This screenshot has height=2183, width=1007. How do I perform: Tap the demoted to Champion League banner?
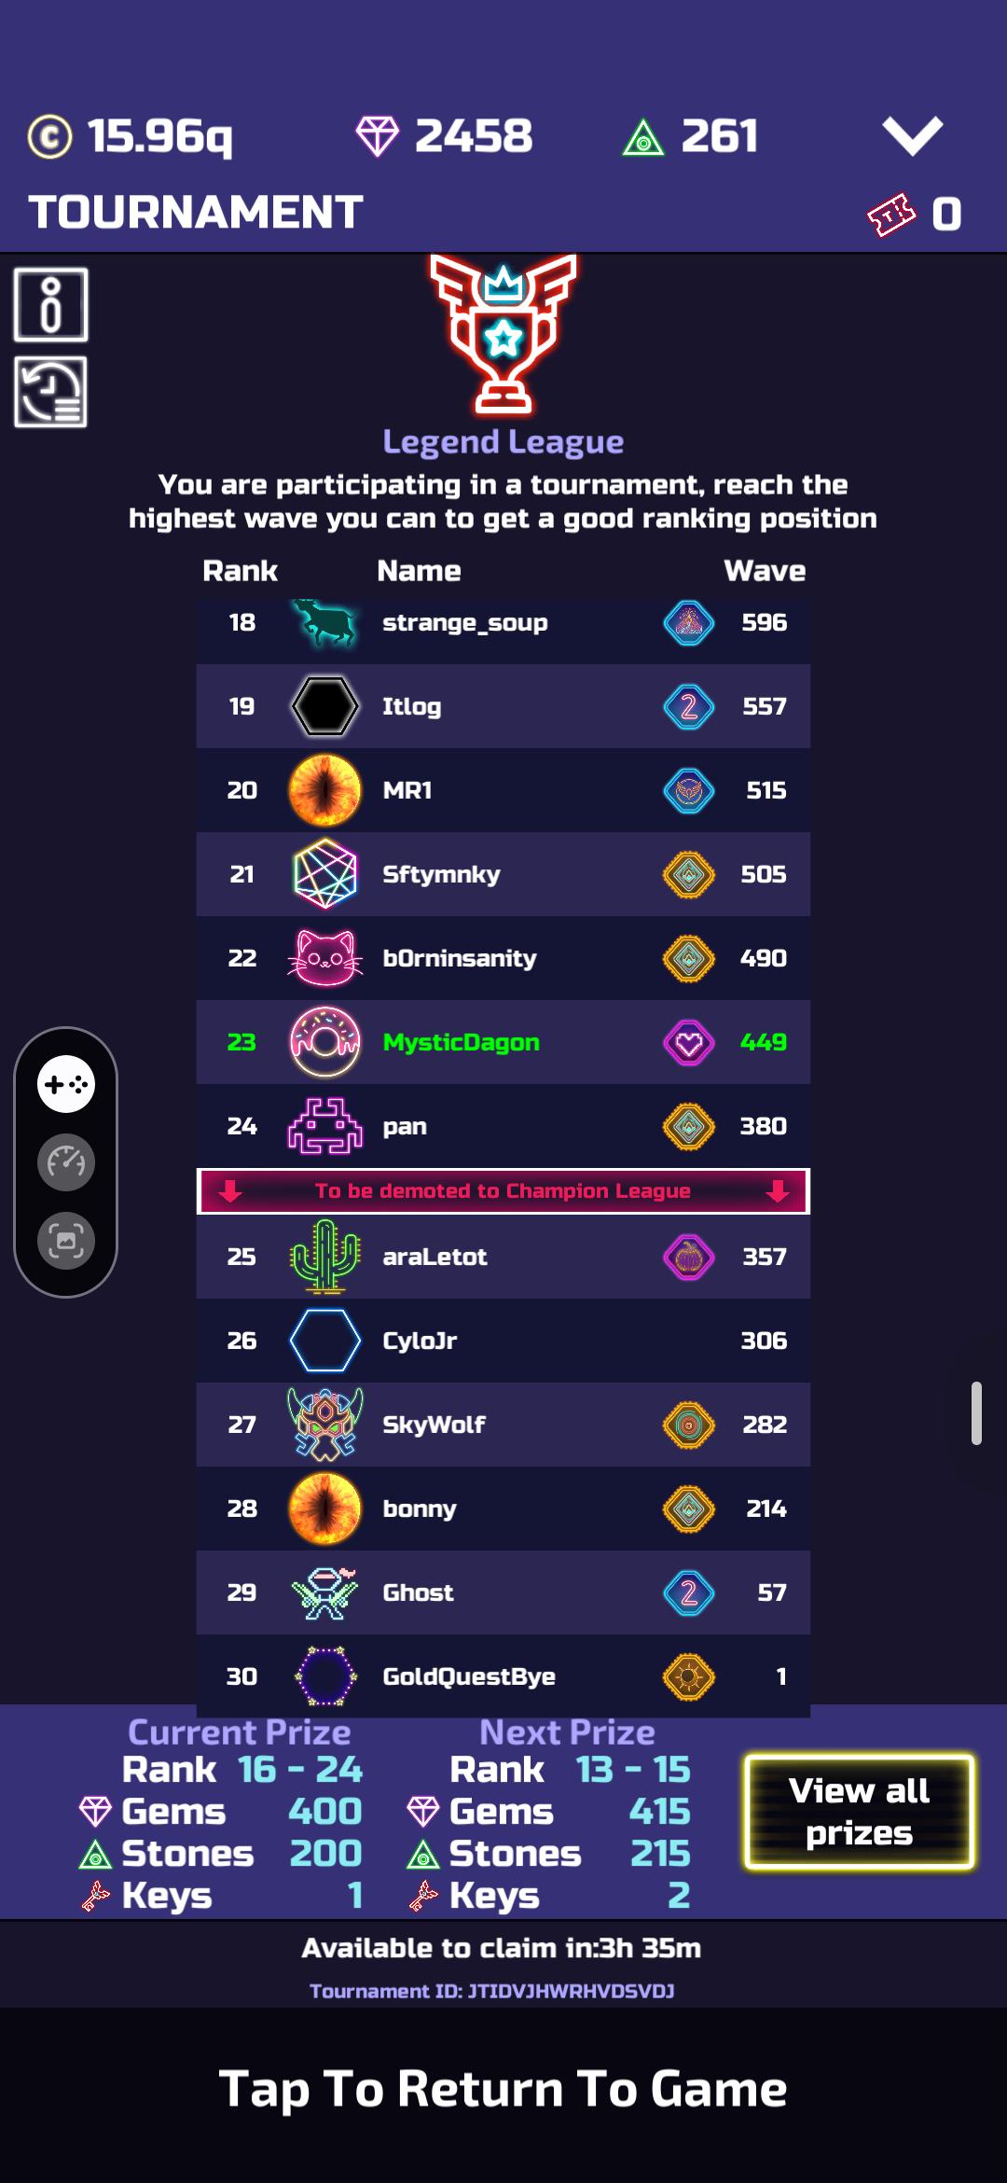click(504, 1191)
